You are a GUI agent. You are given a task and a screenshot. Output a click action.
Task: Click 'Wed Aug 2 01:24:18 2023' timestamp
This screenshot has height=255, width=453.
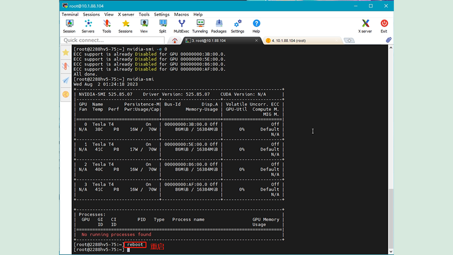coord(105,84)
